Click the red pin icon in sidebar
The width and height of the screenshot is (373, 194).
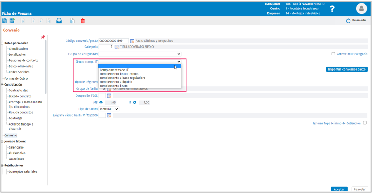coord(43,38)
